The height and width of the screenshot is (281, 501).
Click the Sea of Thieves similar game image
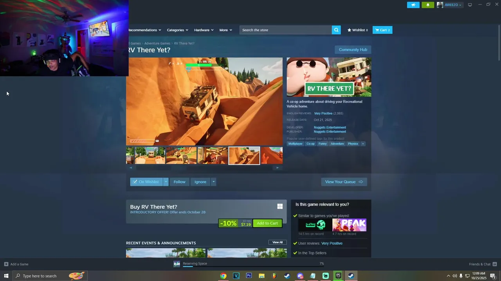click(315, 225)
